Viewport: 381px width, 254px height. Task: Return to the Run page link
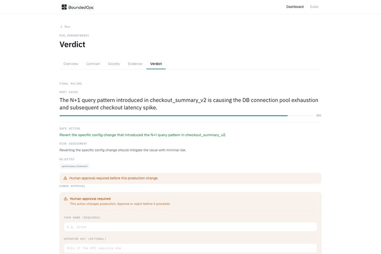coord(67,27)
